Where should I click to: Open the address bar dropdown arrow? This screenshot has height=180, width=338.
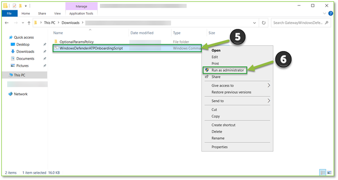click(x=254, y=22)
